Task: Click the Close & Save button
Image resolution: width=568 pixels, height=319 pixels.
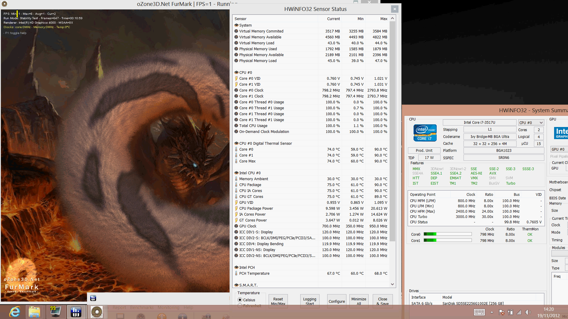Action: pyautogui.click(x=383, y=301)
